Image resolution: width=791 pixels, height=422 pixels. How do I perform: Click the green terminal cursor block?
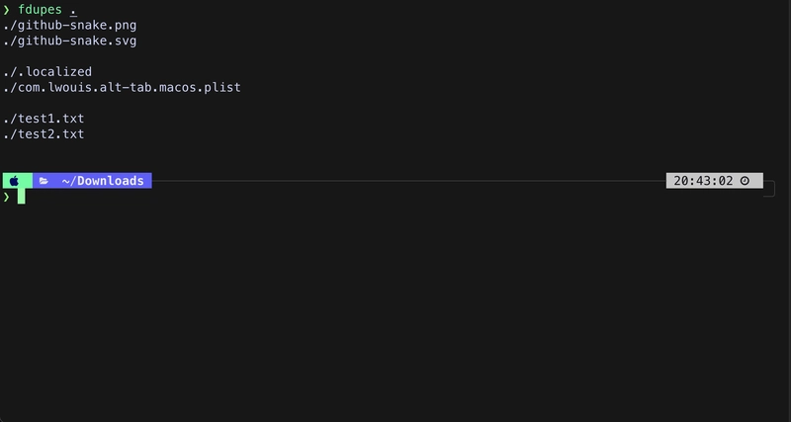click(x=21, y=197)
